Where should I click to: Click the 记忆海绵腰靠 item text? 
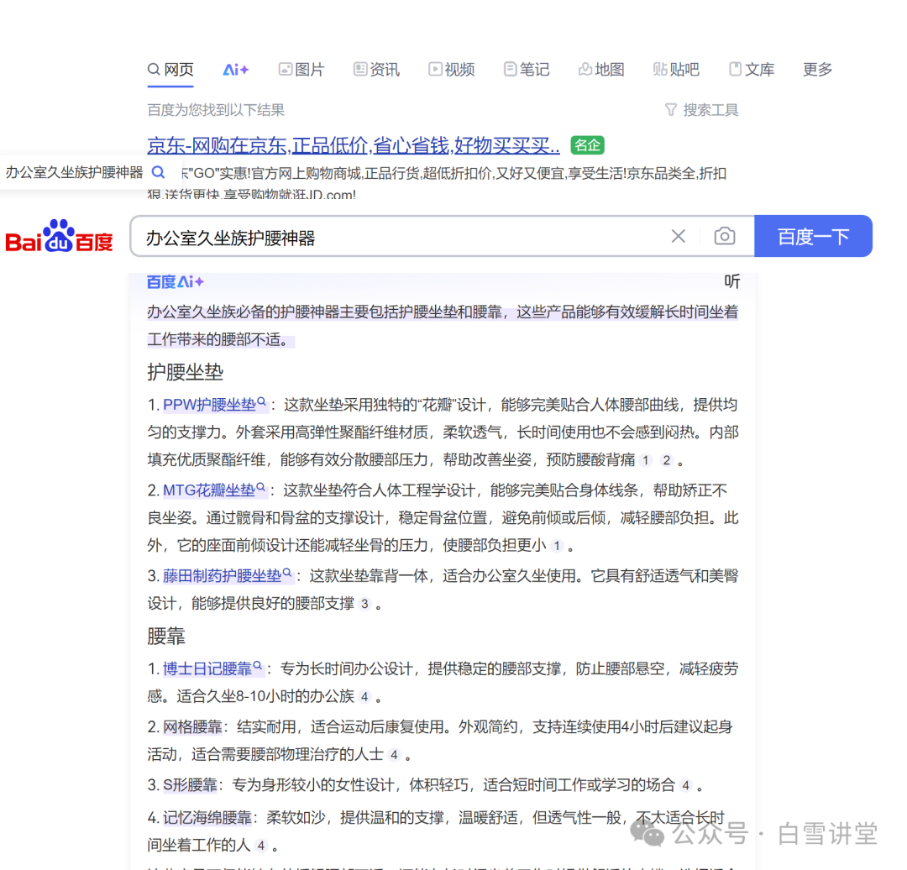207,818
